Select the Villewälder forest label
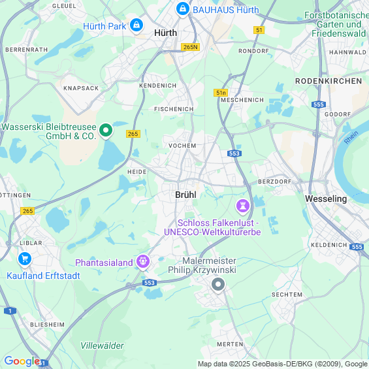 point(102,345)
